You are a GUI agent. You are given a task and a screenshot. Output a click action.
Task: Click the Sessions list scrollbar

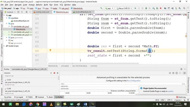(x=59, y=78)
